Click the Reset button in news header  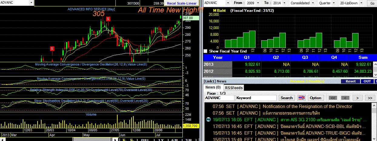(351, 81)
